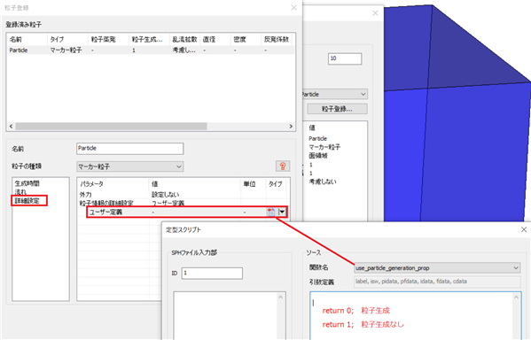
Task: Click the horizontal scrollbar right arrow
Action: click(291, 127)
